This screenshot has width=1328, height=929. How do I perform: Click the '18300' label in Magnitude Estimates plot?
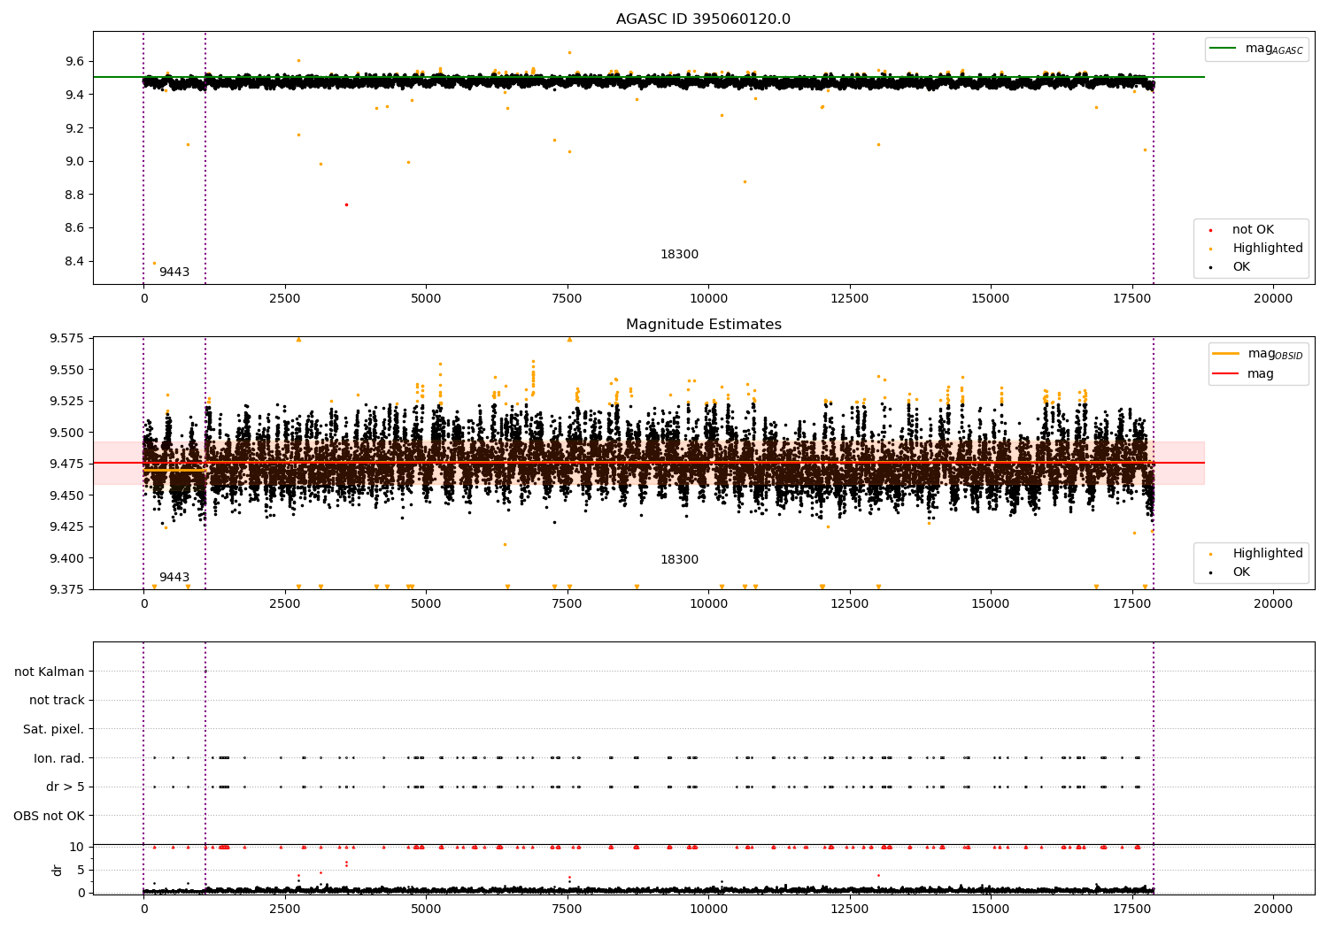(x=679, y=560)
